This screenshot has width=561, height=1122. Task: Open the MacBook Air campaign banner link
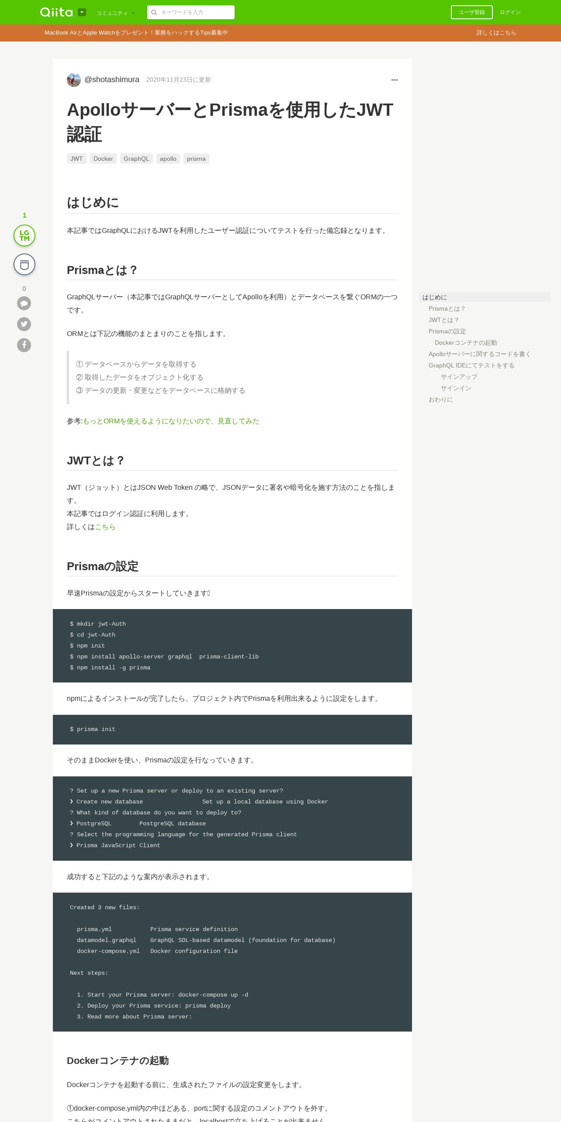pyautogui.click(x=136, y=33)
